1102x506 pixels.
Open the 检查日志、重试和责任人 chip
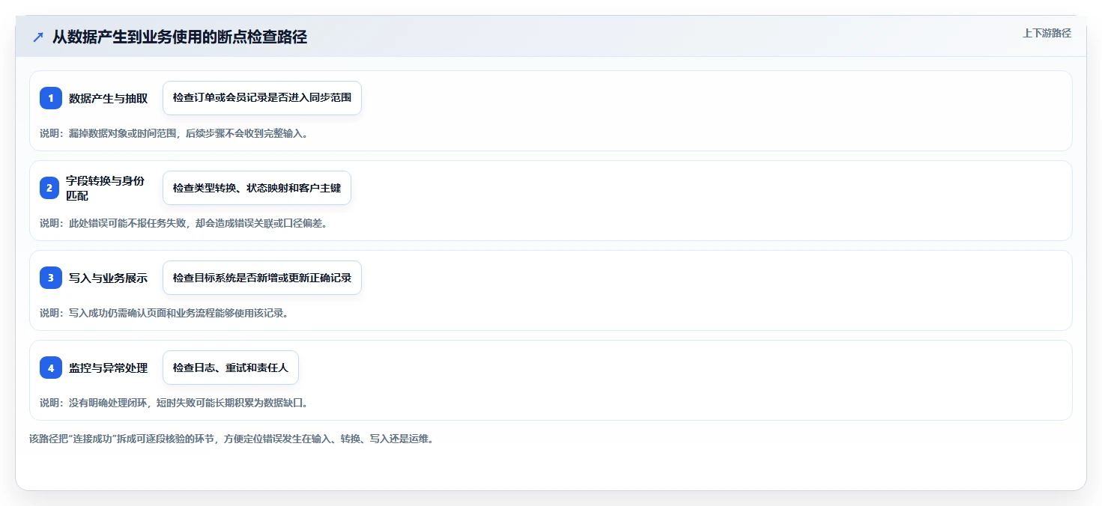click(231, 368)
